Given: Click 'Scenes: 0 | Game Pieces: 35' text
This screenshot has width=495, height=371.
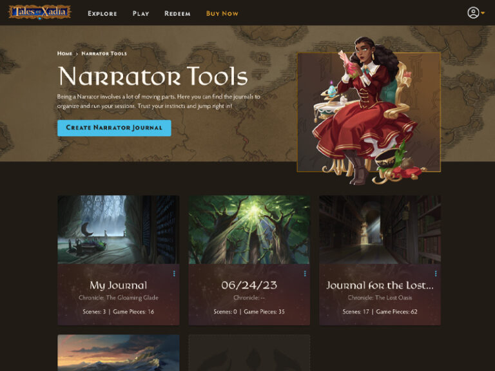Looking at the screenshot, I should 249,312.
